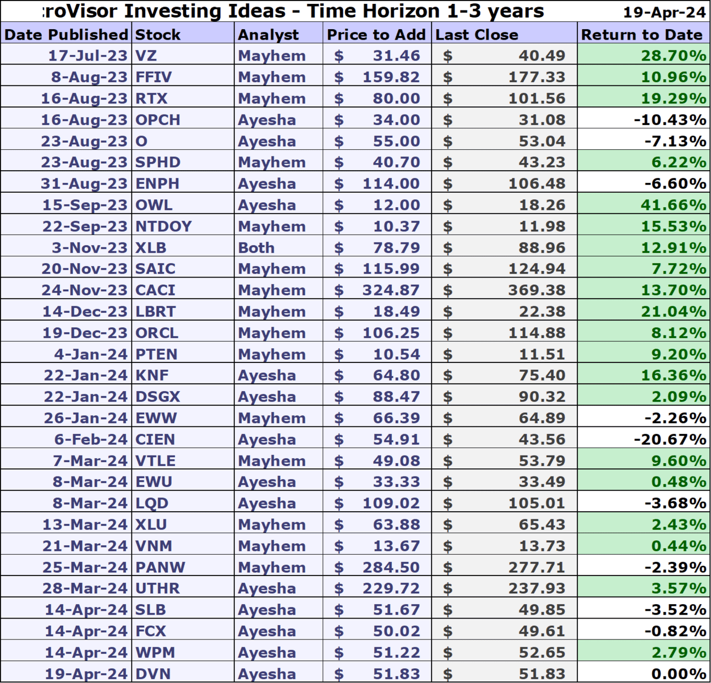Click the "Return to Date" column header
The width and height of the screenshot is (711, 683).
(643, 34)
